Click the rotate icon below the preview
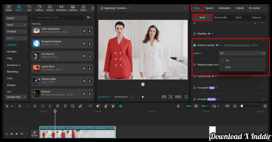Image resolution: width=272 pixels, height=142 pixels. pos(143,84)
